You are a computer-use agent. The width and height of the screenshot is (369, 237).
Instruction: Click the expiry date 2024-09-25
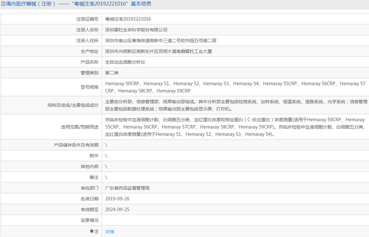click(117, 210)
